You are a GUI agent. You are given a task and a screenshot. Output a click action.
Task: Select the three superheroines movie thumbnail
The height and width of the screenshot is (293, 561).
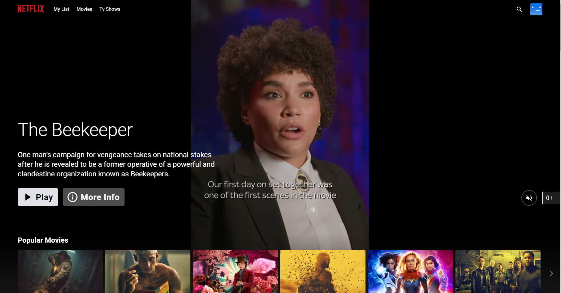[x=410, y=271]
